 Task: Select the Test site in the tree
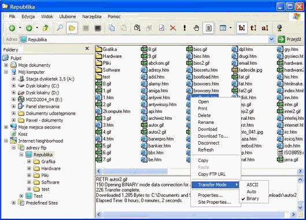coord(38,196)
